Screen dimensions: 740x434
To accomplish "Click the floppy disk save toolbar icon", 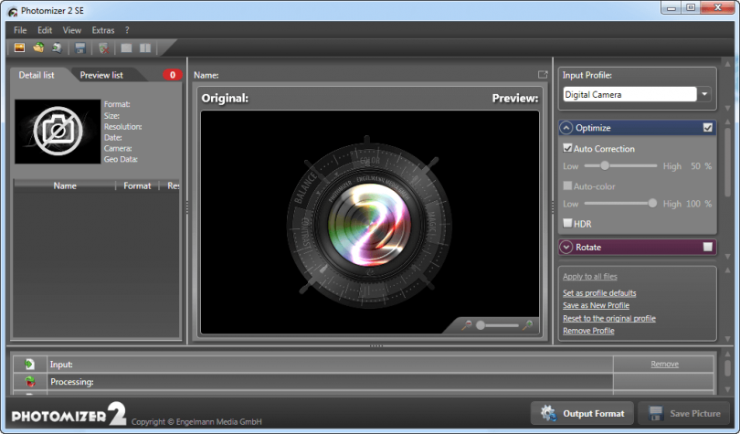I will click(x=80, y=48).
